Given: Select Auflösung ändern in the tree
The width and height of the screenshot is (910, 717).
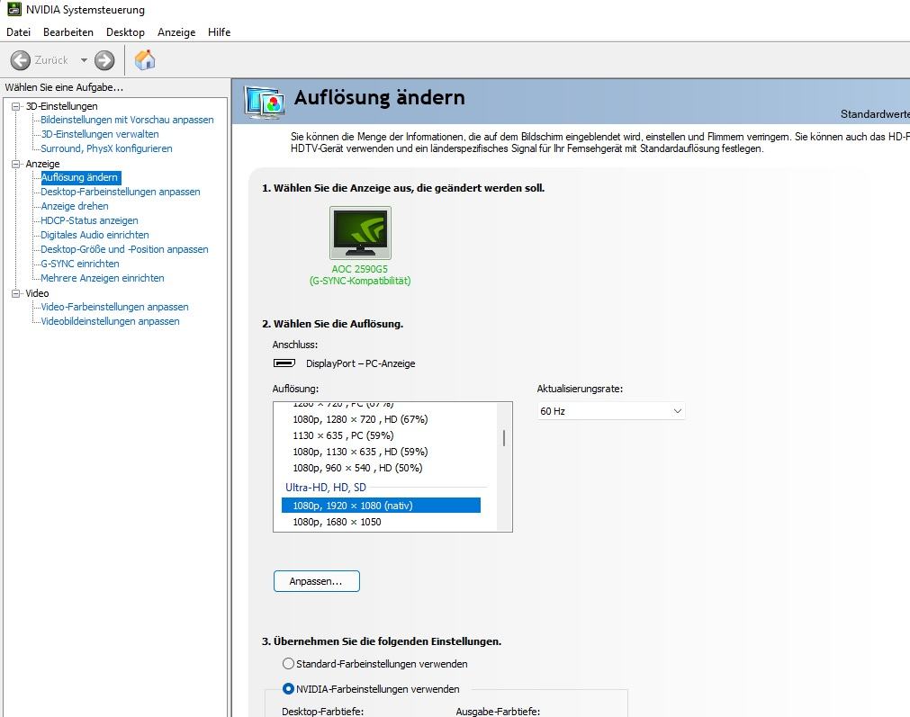Looking at the screenshot, I should pyautogui.click(x=81, y=177).
